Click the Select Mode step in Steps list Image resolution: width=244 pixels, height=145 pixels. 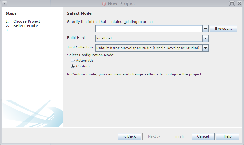click(25, 26)
